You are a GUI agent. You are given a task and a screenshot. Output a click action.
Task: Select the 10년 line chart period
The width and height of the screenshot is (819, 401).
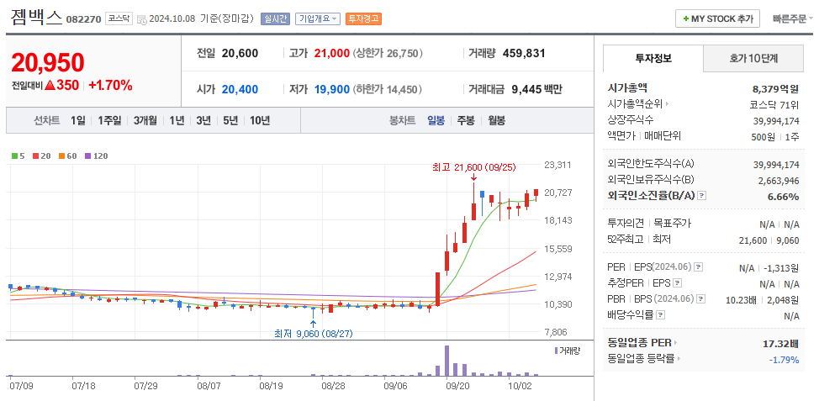click(x=260, y=120)
